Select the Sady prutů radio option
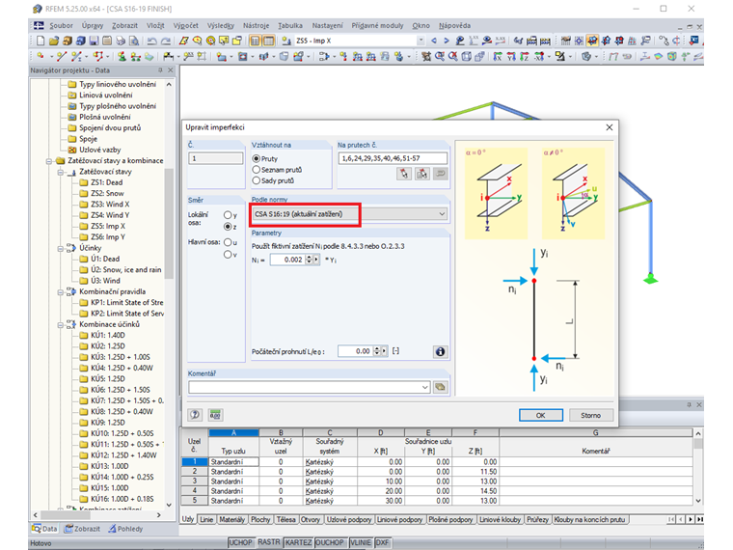 pyautogui.click(x=257, y=180)
